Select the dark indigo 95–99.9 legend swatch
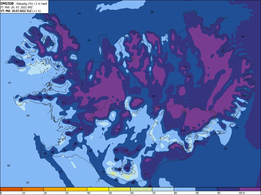This screenshot has width=261, height=195. click(228, 189)
